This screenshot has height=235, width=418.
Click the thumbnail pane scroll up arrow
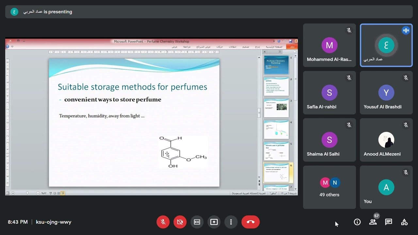296,56
